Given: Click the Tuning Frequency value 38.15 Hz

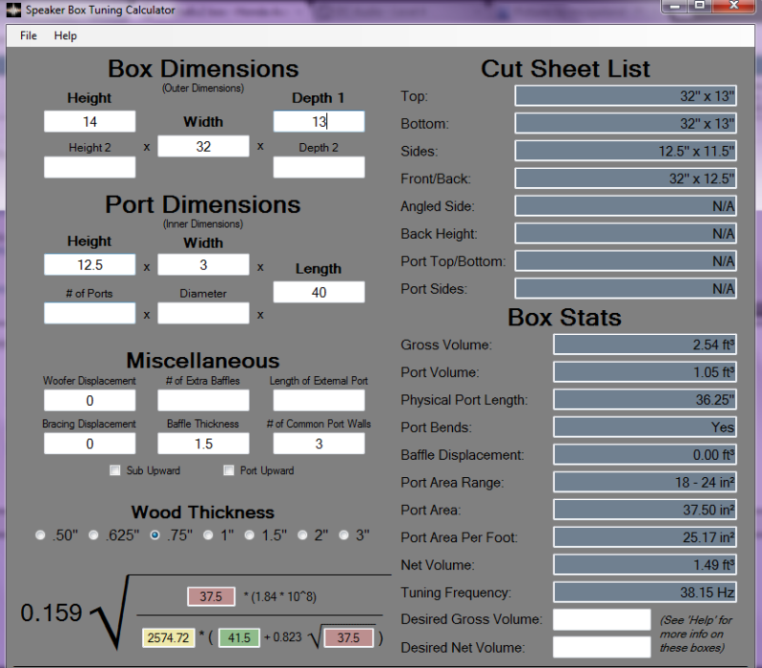Looking at the screenshot, I should pos(645,593).
